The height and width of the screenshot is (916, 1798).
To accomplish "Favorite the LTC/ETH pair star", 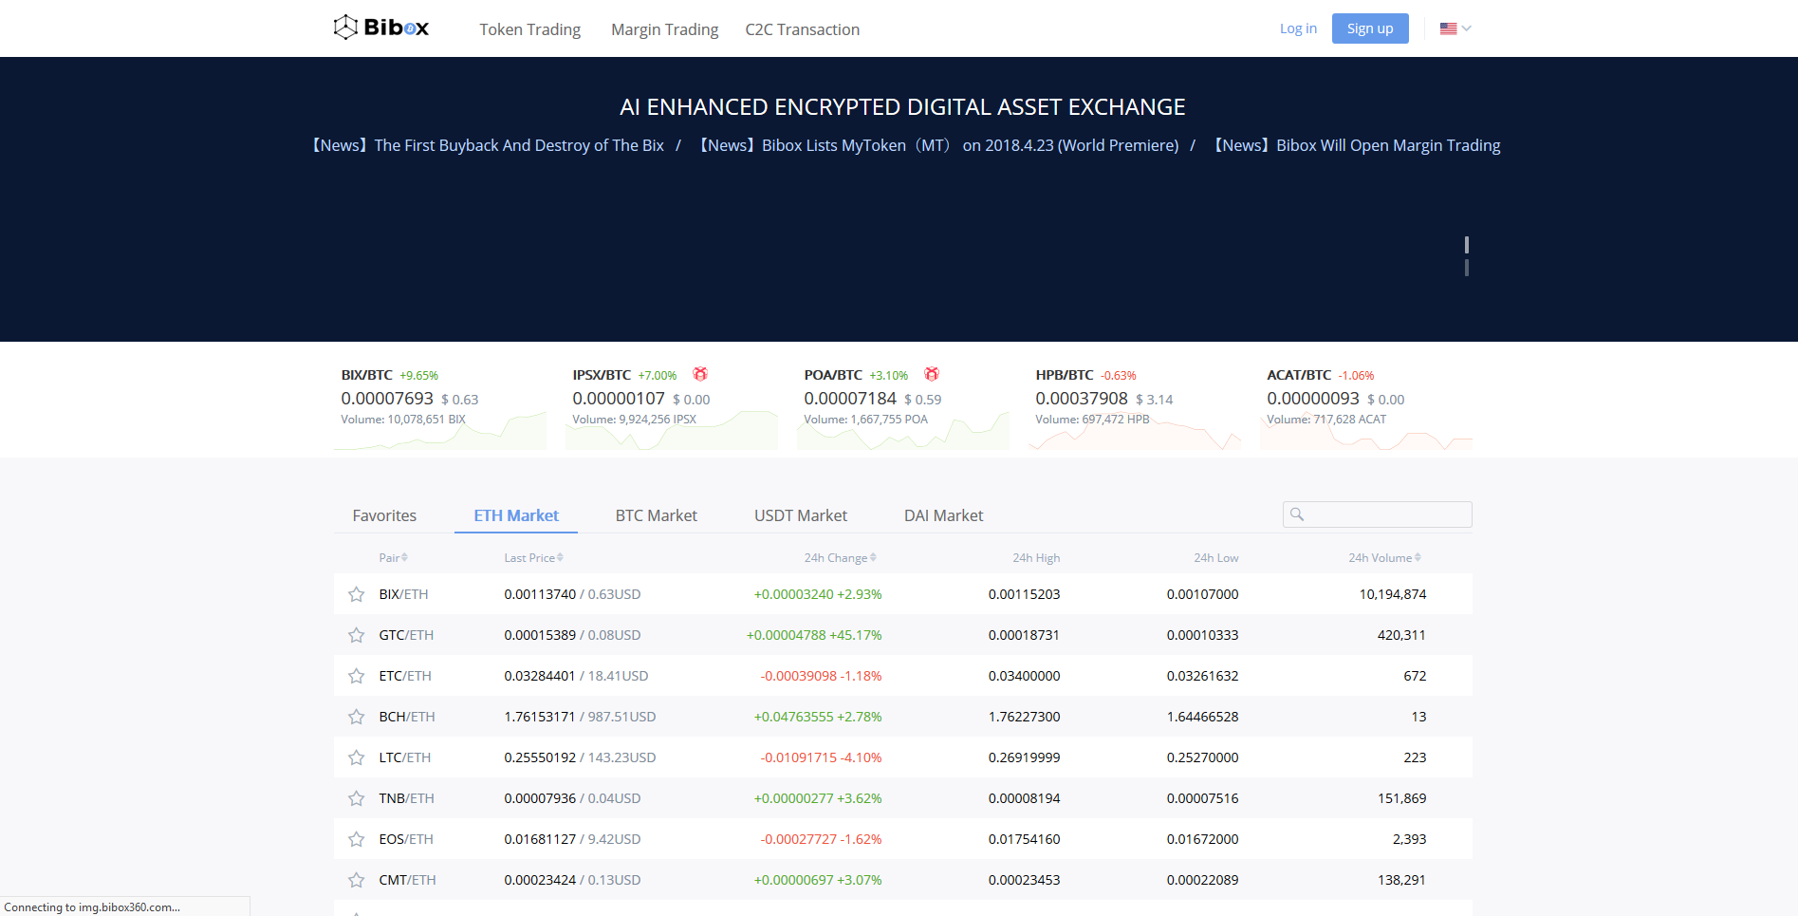I will click(x=357, y=757).
